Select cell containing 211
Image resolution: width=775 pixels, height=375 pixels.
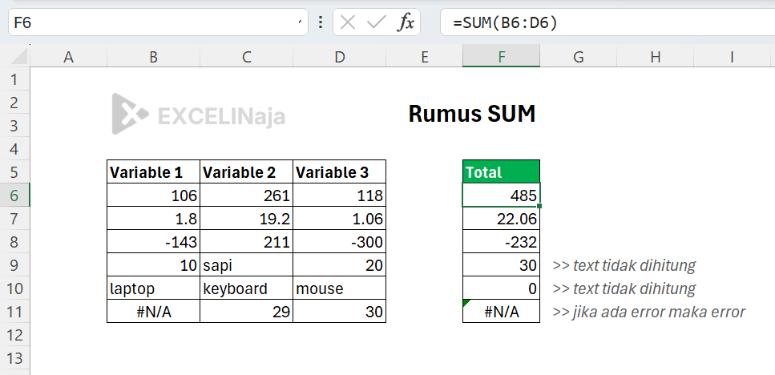pos(247,242)
